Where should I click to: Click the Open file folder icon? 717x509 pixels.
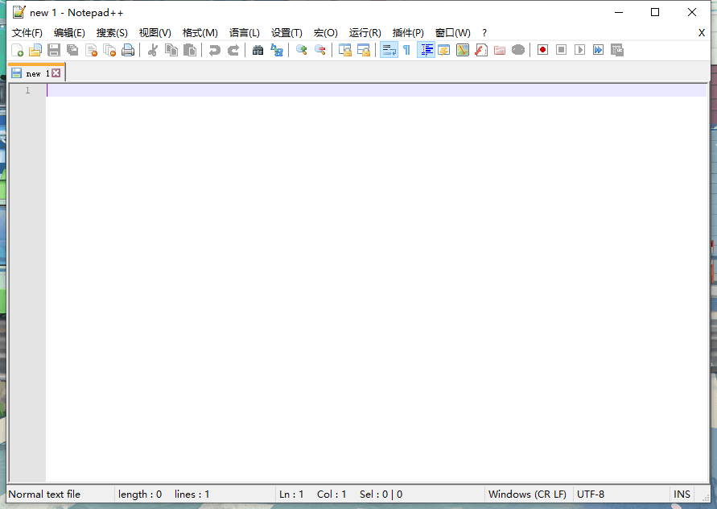click(35, 50)
